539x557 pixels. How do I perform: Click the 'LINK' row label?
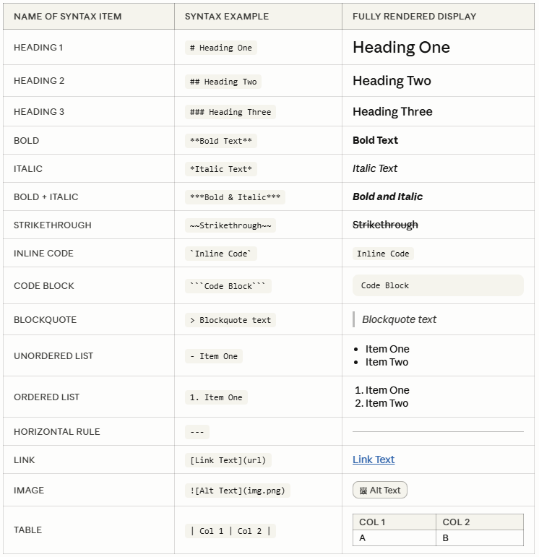(x=24, y=459)
